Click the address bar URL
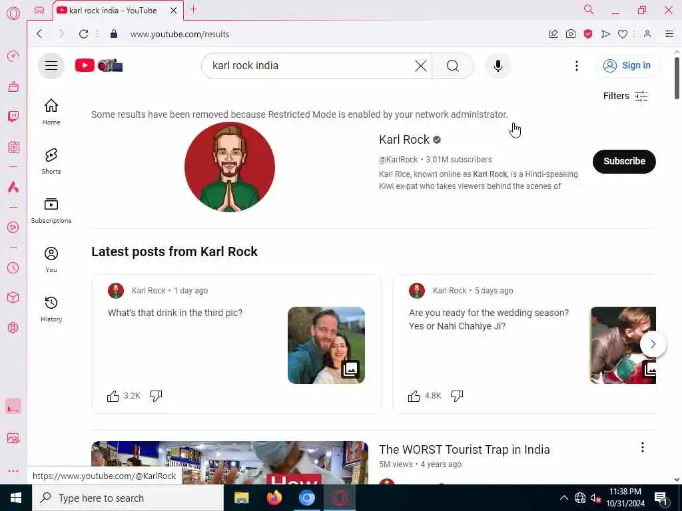 [x=180, y=35]
